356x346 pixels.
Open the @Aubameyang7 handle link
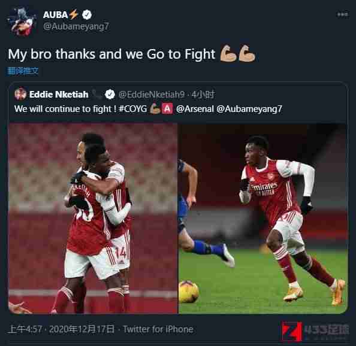[76, 26]
